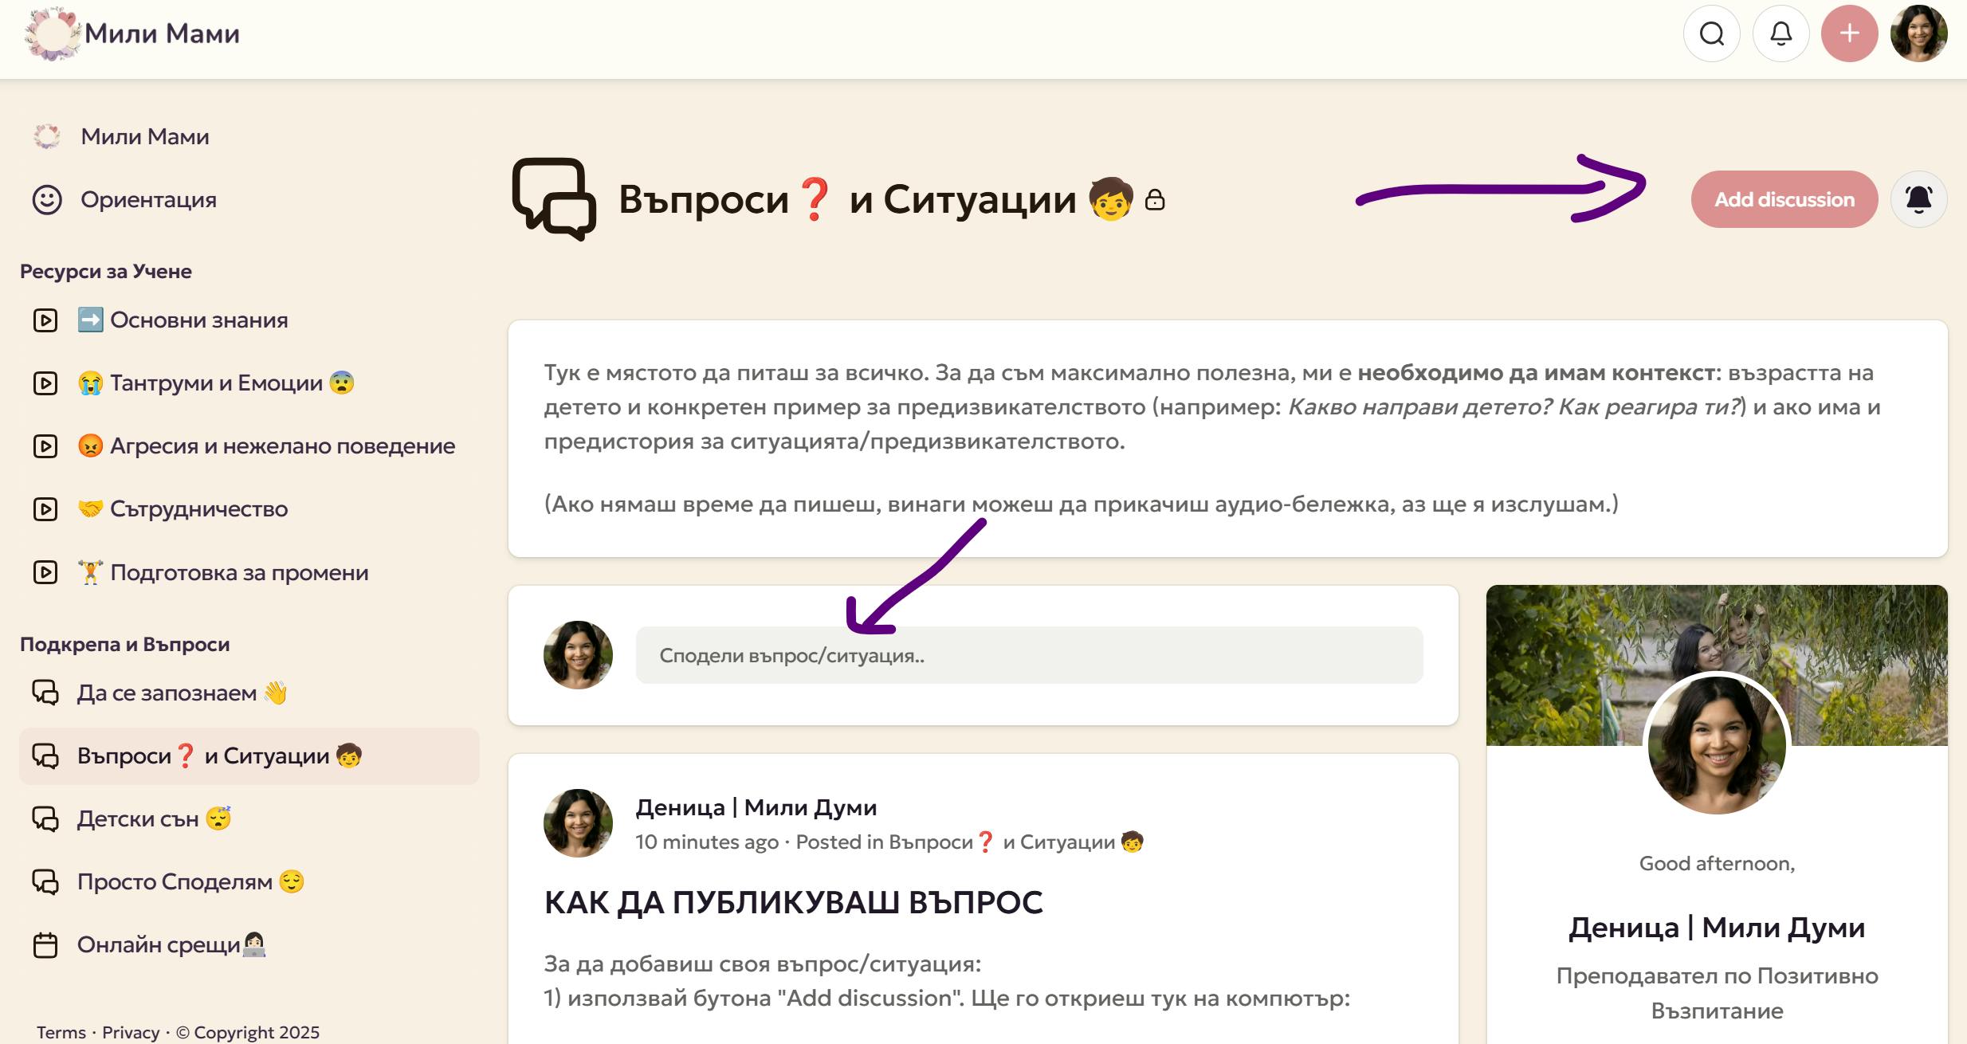Open the profile avatar menu in the top right
The image size is (1967, 1044).
[1918, 33]
